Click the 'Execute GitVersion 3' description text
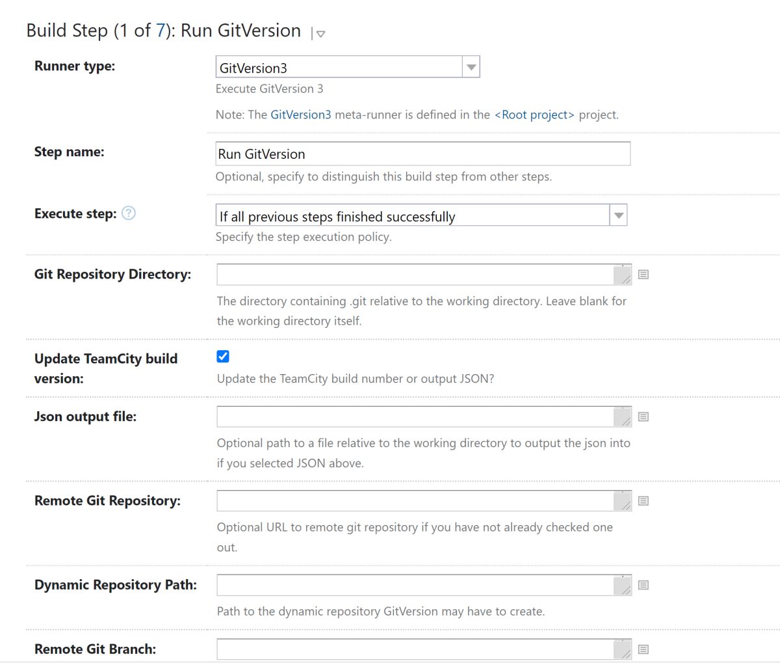Screen dimensions: 780x667 coord(269,88)
